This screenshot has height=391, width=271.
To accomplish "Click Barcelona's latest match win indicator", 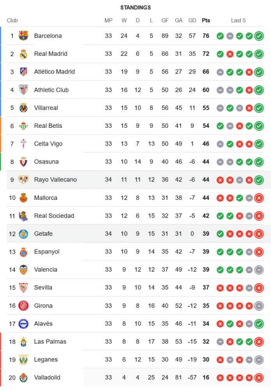I will point(259,36).
